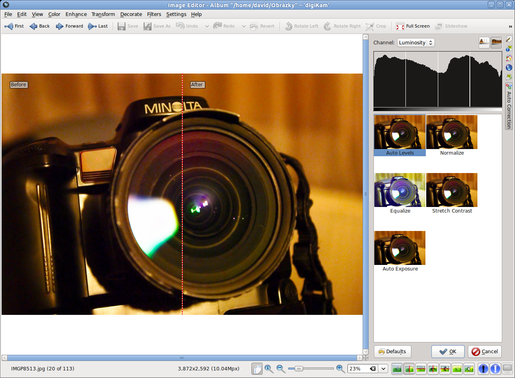
Task: Click the zoom to 100% magnifier
Action: pyautogui.click(x=269, y=368)
